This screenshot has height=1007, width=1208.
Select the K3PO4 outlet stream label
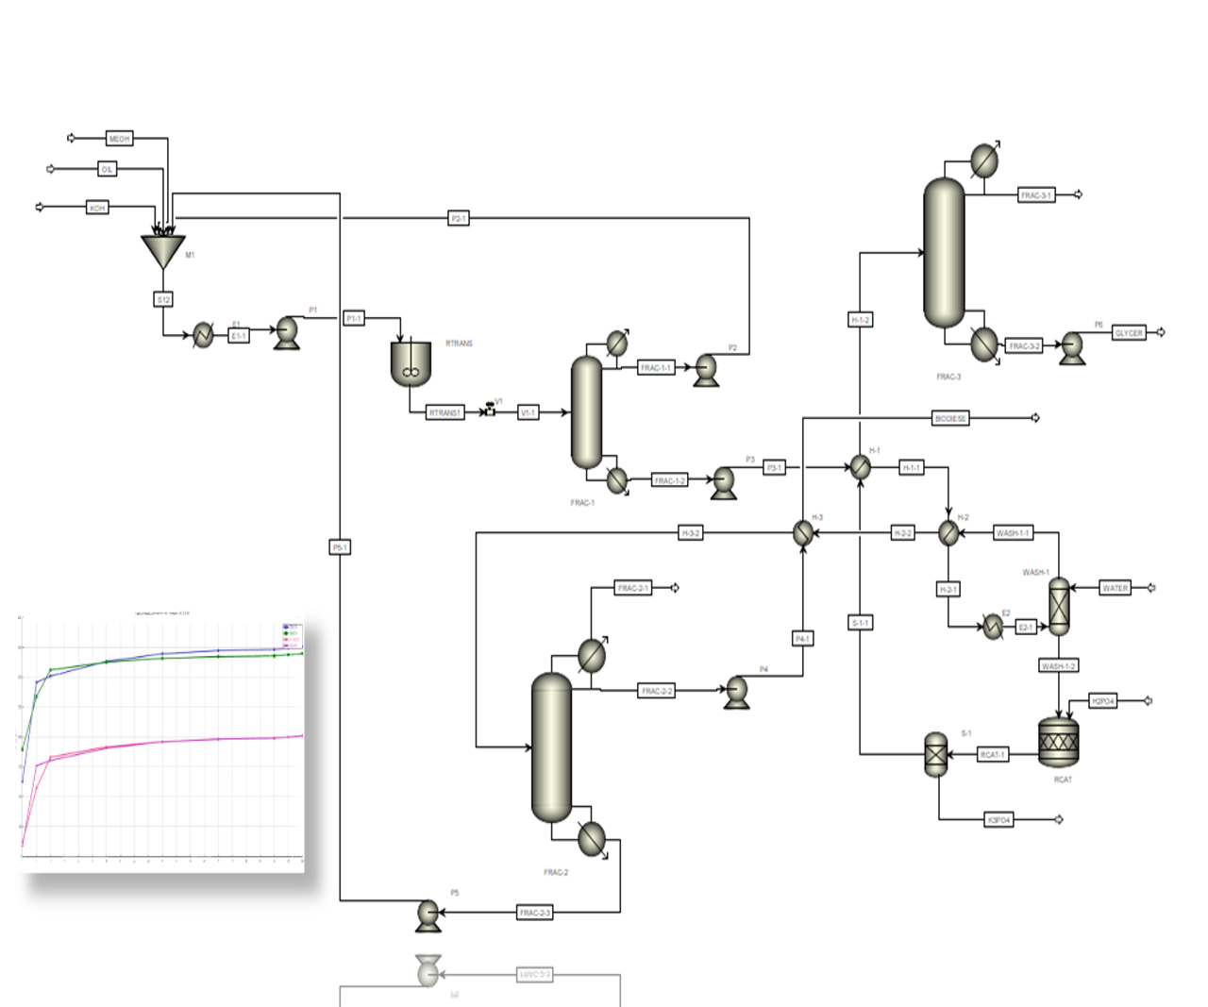(x=998, y=820)
